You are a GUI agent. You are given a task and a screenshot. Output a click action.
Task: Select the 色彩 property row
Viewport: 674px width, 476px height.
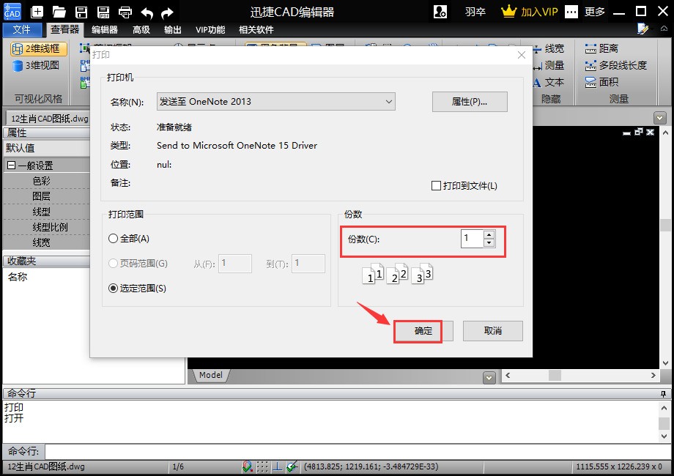click(x=46, y=181)
